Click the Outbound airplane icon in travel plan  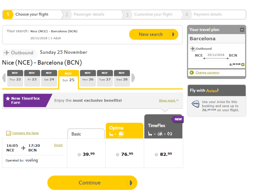coord(193,49)
